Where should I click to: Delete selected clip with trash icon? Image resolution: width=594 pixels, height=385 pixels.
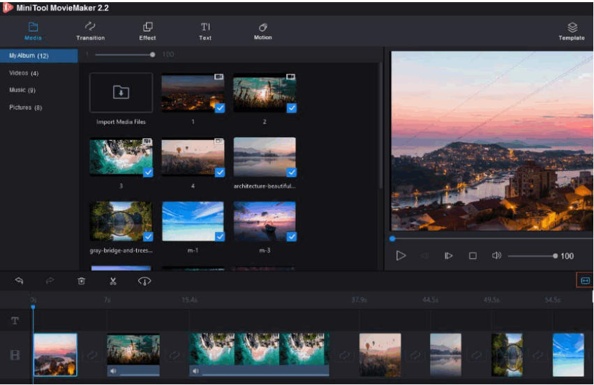[81, 281]
